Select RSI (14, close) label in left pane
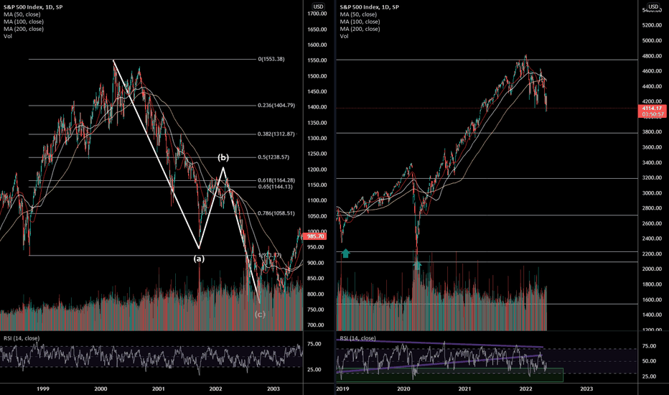The image size is (669, 395). tap(22, 338)
